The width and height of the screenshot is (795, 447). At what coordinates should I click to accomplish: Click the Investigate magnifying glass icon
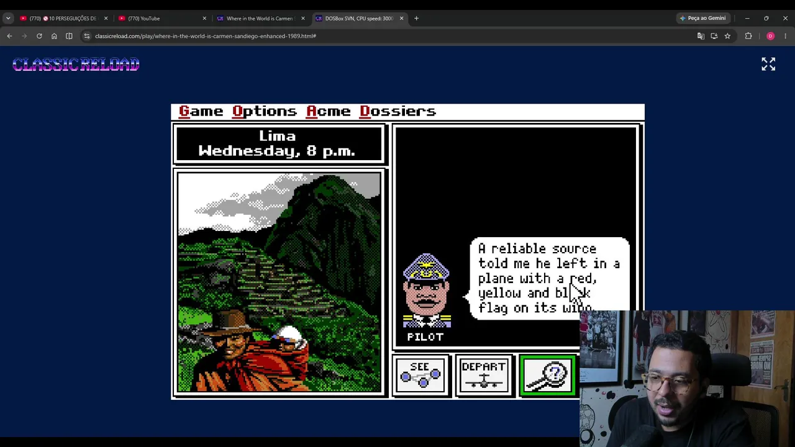pyautogui.click(x=547, y=375)
